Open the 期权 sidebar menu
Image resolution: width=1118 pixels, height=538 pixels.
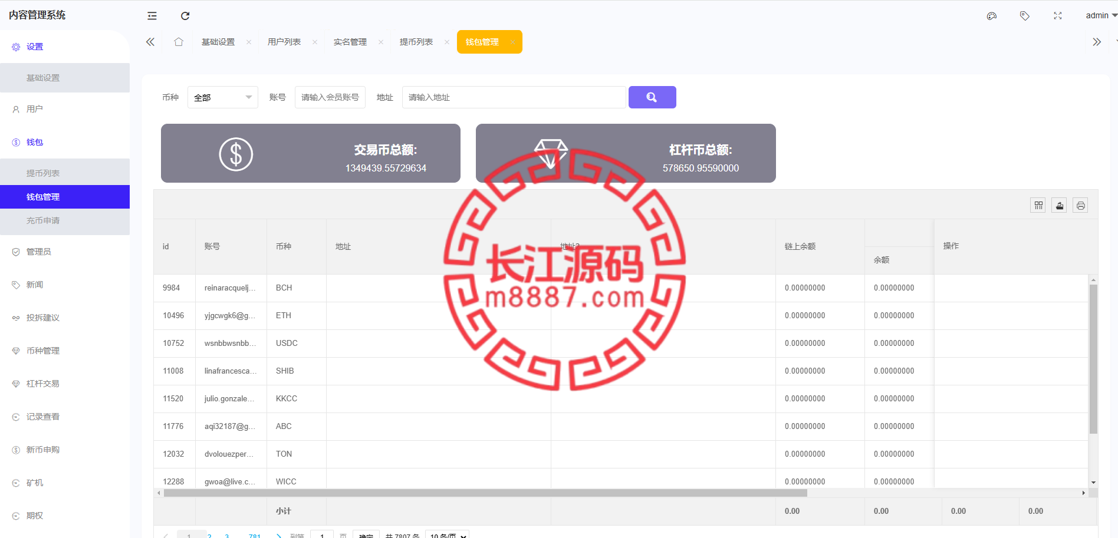pos(65,516)
